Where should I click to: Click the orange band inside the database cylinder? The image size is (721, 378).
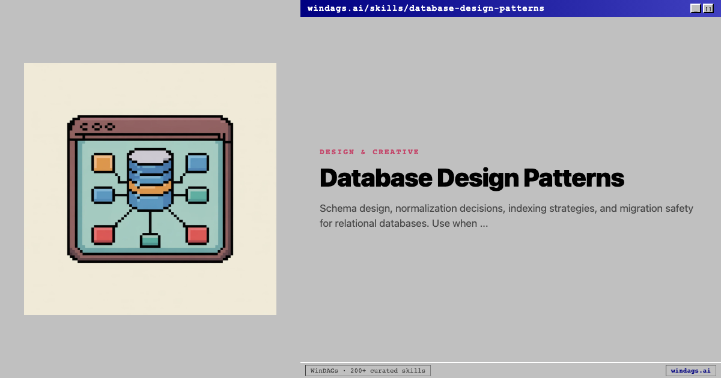[149, 188]
